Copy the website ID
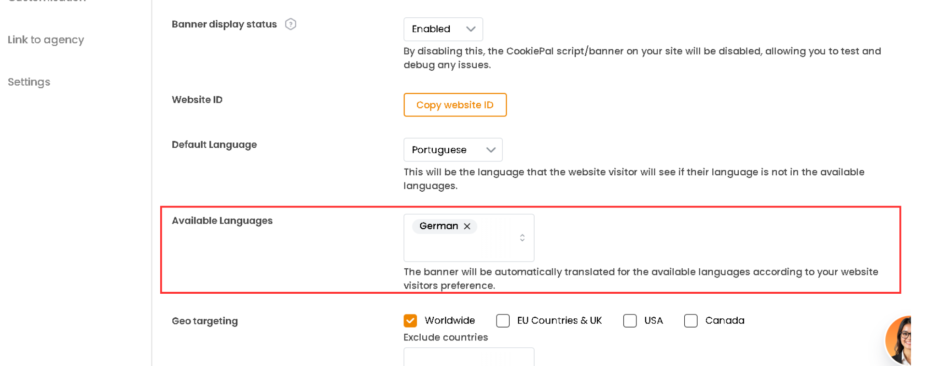The height and width of the screenshot is (366, 925). 455,105
